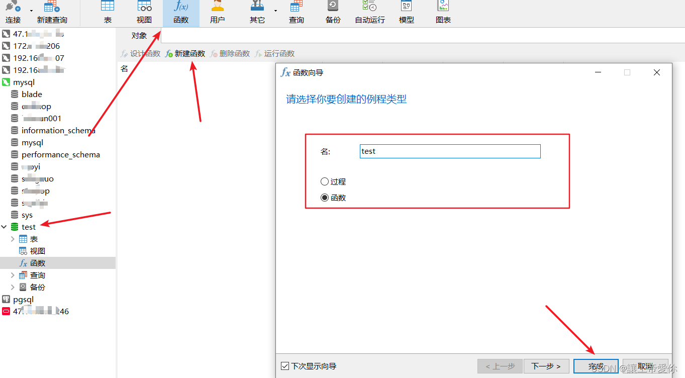685x378 pixels.
Task: Click the 其它 (Others) toolbar item
Action: pyautogui.click(x=257, y=13)
